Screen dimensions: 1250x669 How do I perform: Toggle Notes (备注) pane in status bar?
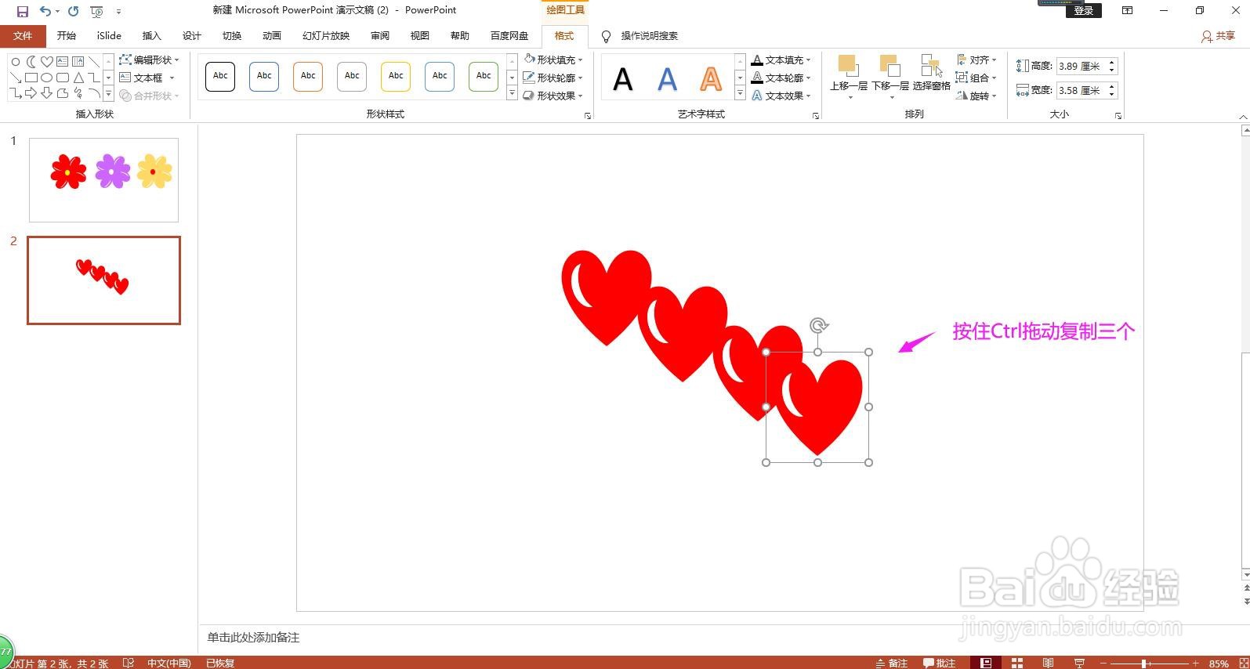tap(892, 663)
